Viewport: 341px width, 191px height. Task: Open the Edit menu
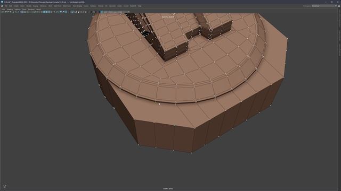pyautogui.click(x=11, y=6)
